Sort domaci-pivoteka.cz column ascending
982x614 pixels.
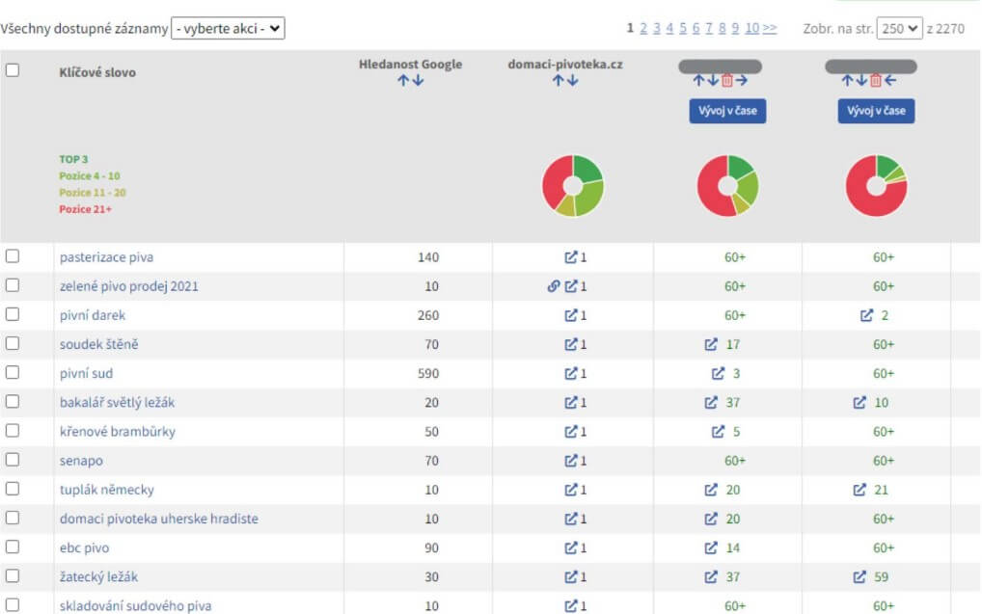(x=558, y=81)
